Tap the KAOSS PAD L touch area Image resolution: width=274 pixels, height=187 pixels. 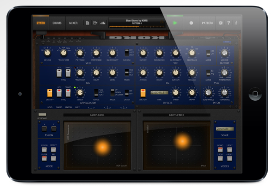coord(97,146)
